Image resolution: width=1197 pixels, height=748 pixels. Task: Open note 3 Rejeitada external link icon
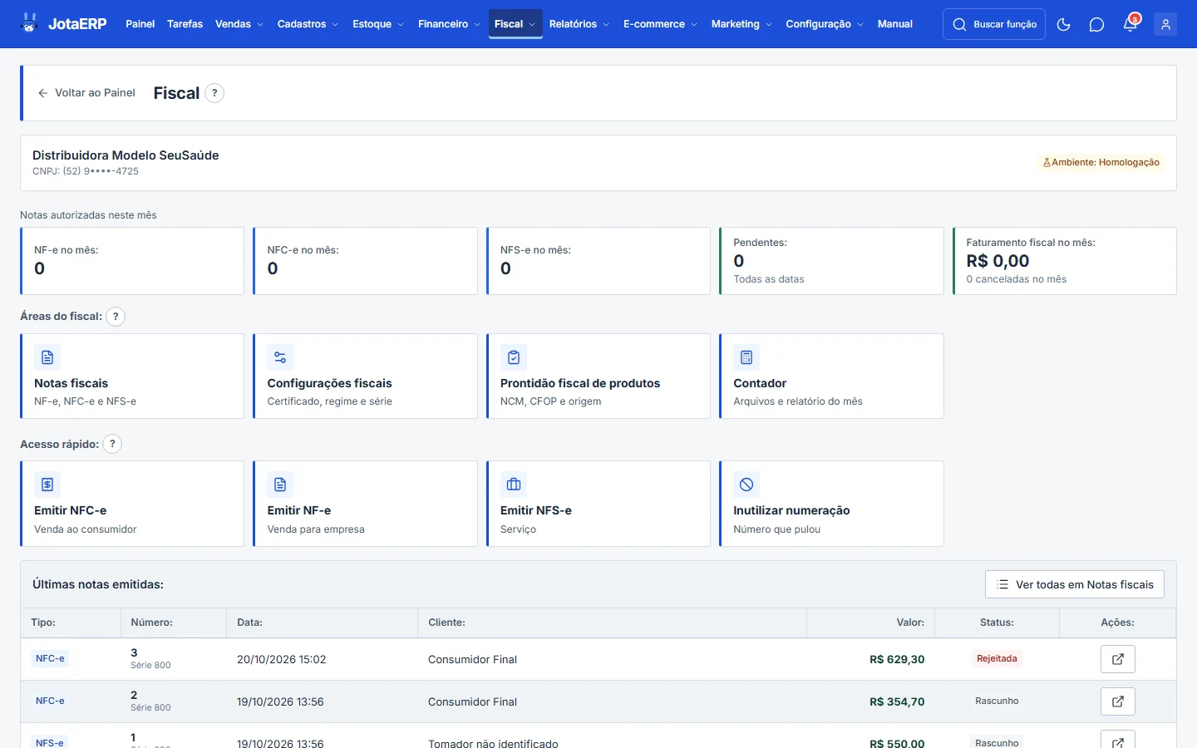[1118, 659]
